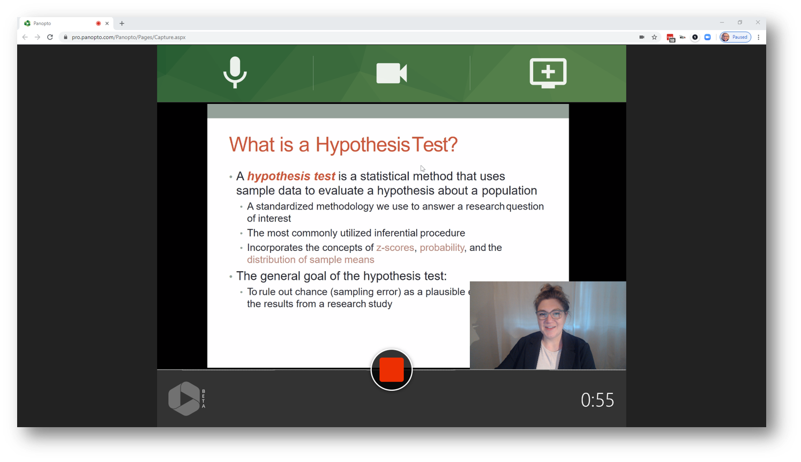Bookmark this page with the star
Image resolution: width=801 pixels, height=462 pixels.
(654, 38)
